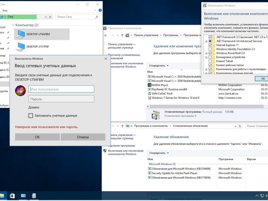This screenshot has width=268, height=201.
Task: Uncheck Internet Explorer 11 component
Action: pos(210,45)
